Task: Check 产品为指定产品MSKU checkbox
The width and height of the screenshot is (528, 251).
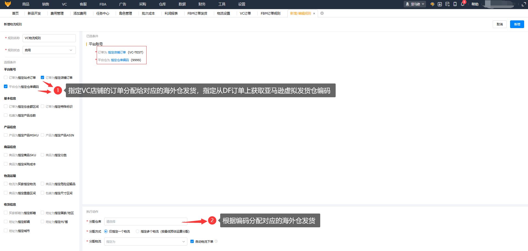Action: point(6,135)
